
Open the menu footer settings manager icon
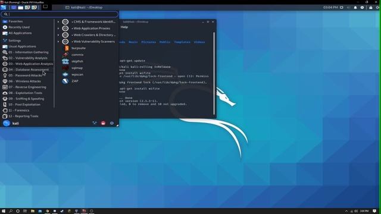click(x=95, y=123)
